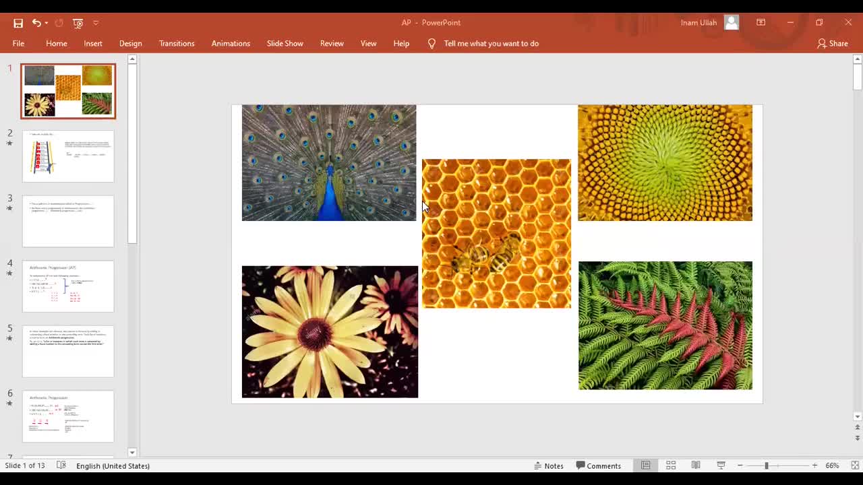Select the yellow daisy flower picture

pyautogui.click(x=330, y=331)
